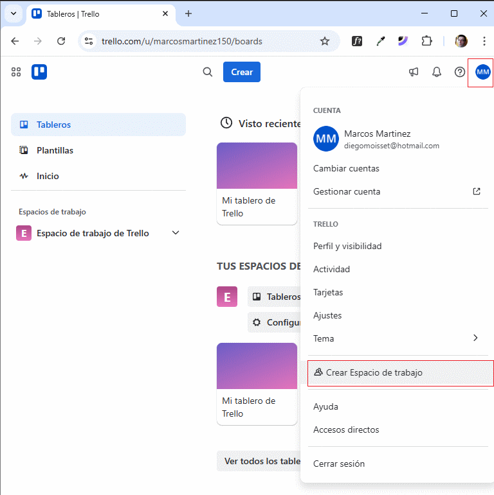
Task: Expand Espacio de trabajo de Trello chevron
Action: 176,233
